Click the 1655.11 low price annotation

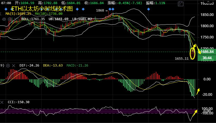click(x=182, y=59)
